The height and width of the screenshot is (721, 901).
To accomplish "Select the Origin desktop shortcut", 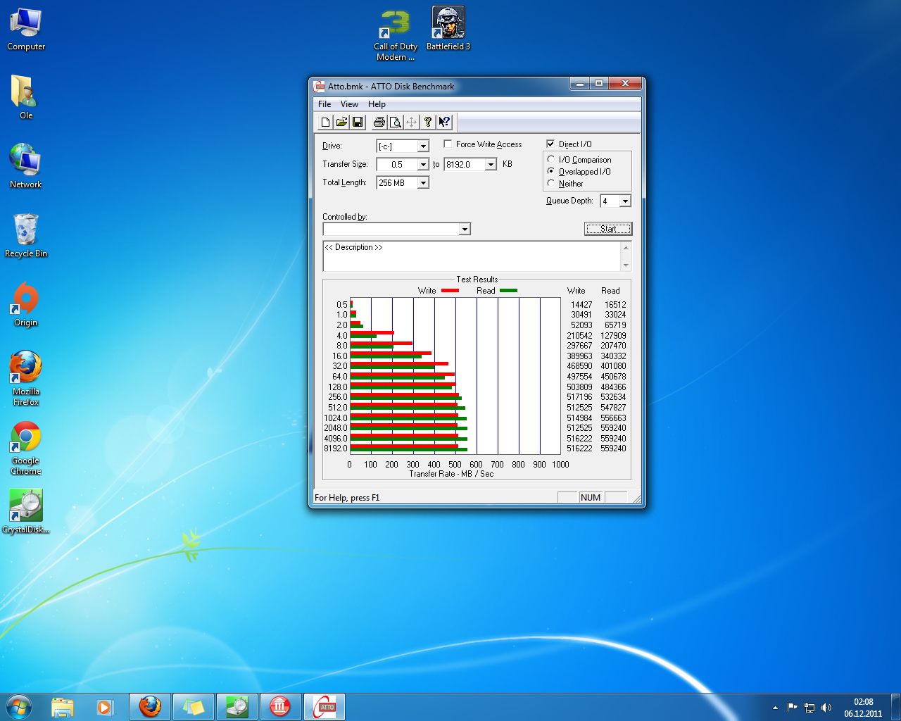I will pyautogui.click(x=26, y=304).
